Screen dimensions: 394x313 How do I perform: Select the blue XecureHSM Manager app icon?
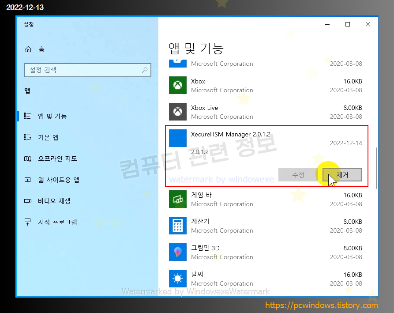(178, 138)
